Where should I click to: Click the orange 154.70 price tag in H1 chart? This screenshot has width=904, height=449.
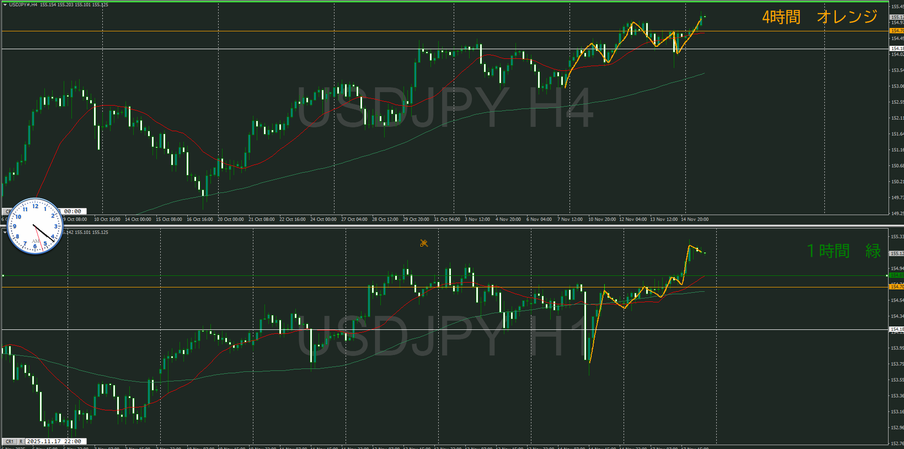(x=896, y=287)
